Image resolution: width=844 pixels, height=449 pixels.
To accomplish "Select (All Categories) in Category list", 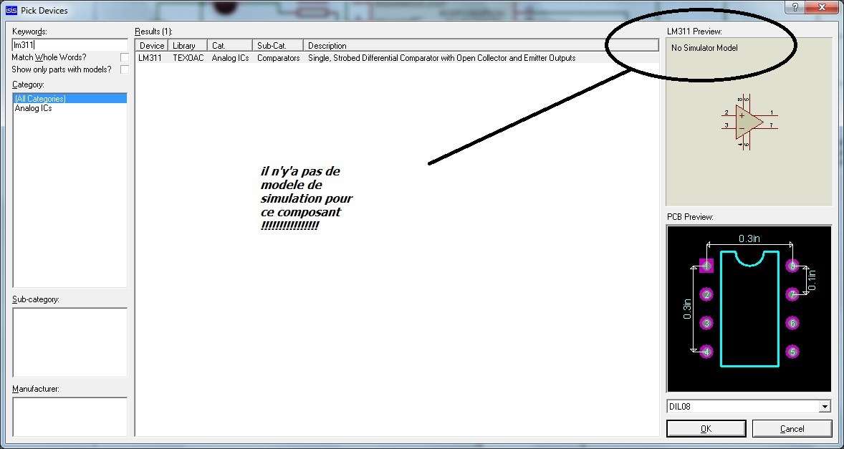I will coord(70,98).
